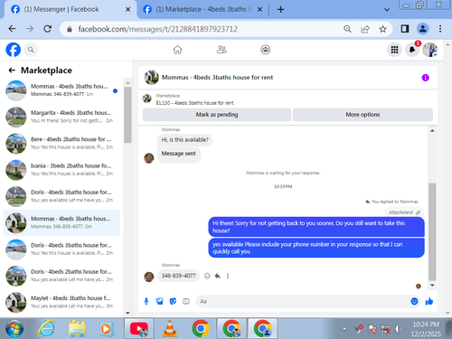Open the Groups icon in top navigation

click(x=265, y=50)
